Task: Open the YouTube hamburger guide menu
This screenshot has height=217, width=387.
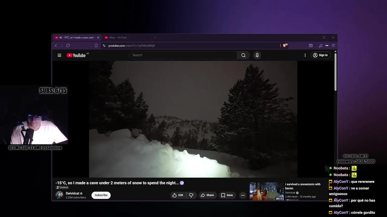Action: 60,55
